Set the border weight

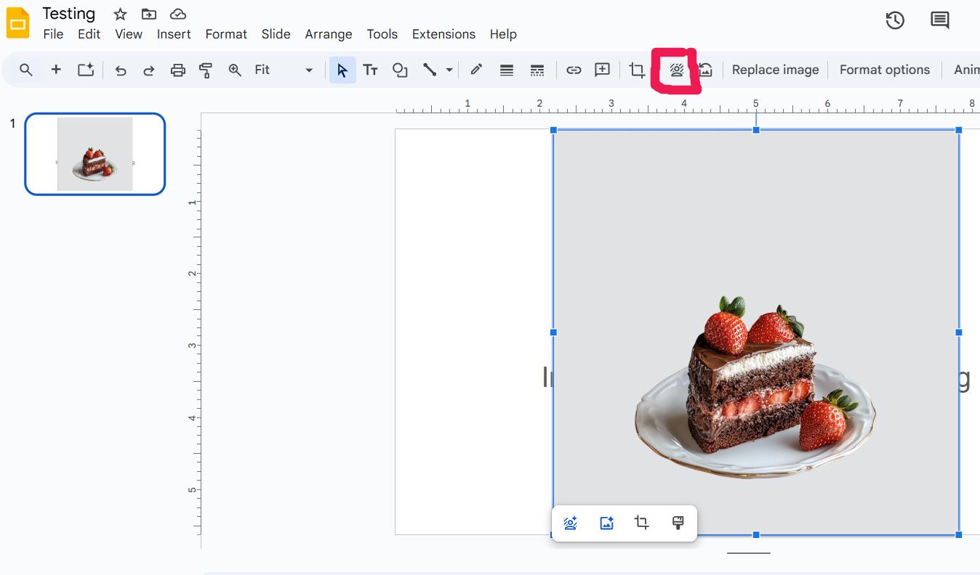[x=507, y=70]
